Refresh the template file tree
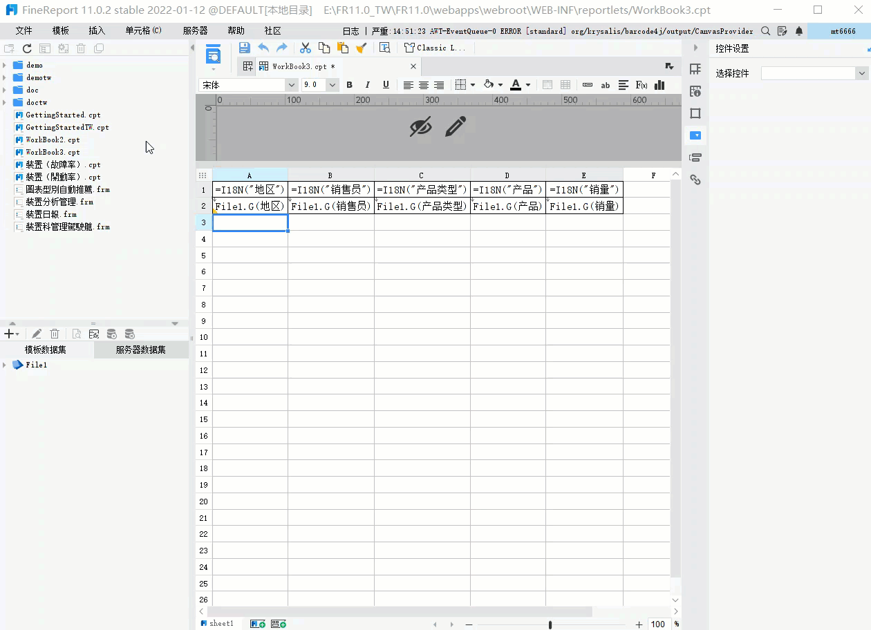 click(27, 48)
